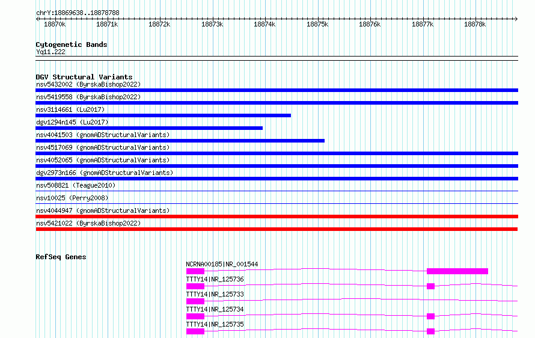Screen dimensions: 535x338
Task: Click blue bar under nsv5432002
Action: click(x=277, y=90)
